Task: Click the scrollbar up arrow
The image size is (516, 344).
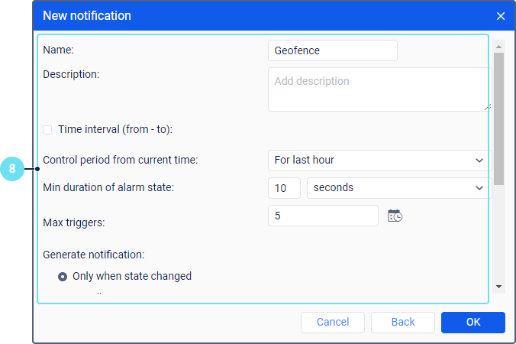Action: pyautogui.click(x=498, y=46)
